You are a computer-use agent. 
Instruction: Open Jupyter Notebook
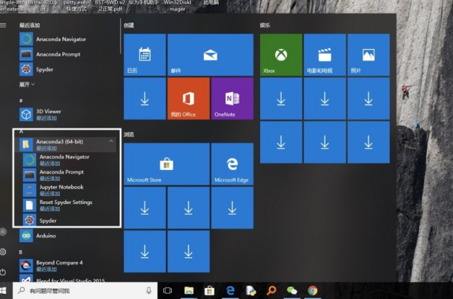(x=70, y=190)
